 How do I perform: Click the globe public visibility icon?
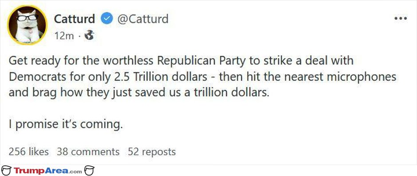tap(89, 35)
